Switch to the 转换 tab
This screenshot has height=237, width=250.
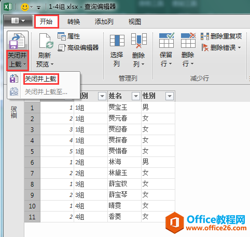(x=74, y=22)
